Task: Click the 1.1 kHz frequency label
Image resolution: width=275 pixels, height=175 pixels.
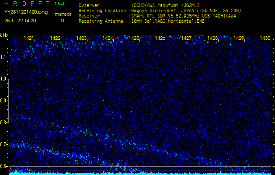Action: point(4,57)
